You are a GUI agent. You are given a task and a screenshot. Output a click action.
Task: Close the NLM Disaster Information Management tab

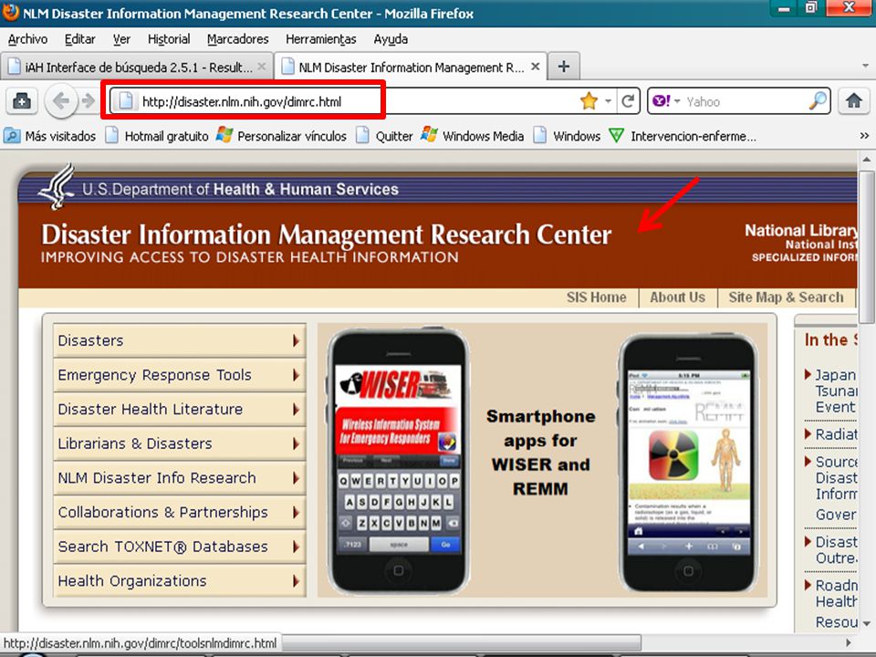pos(536,67)
